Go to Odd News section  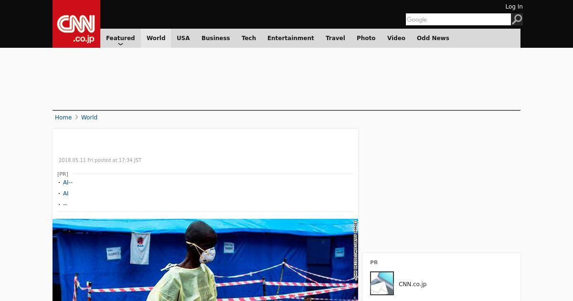433,38
